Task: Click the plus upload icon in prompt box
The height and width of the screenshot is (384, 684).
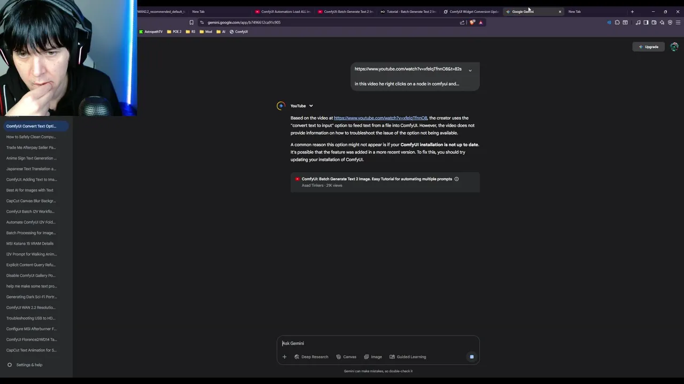Action: click(x=284, y=357)
